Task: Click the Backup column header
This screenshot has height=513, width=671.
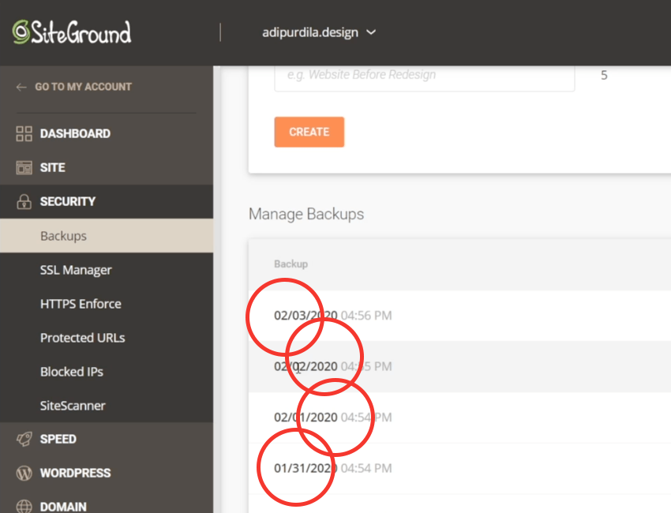Action: 291,264
